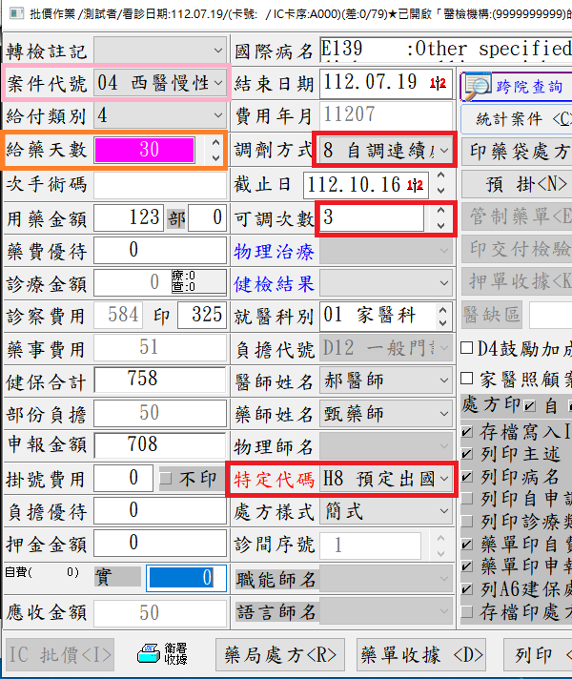Click the 跨院查詢 magnifier icon
The image size is (572, 679).
click(480, 86)
